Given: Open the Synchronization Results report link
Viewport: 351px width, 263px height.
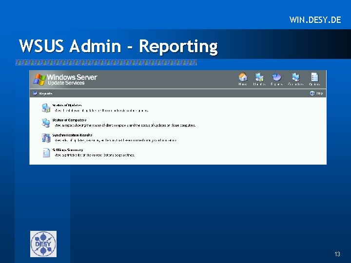Looking at the screenshot, I should tap(72, 135).
